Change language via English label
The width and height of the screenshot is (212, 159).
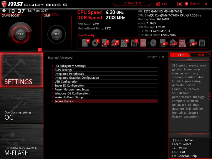point(195,4)
